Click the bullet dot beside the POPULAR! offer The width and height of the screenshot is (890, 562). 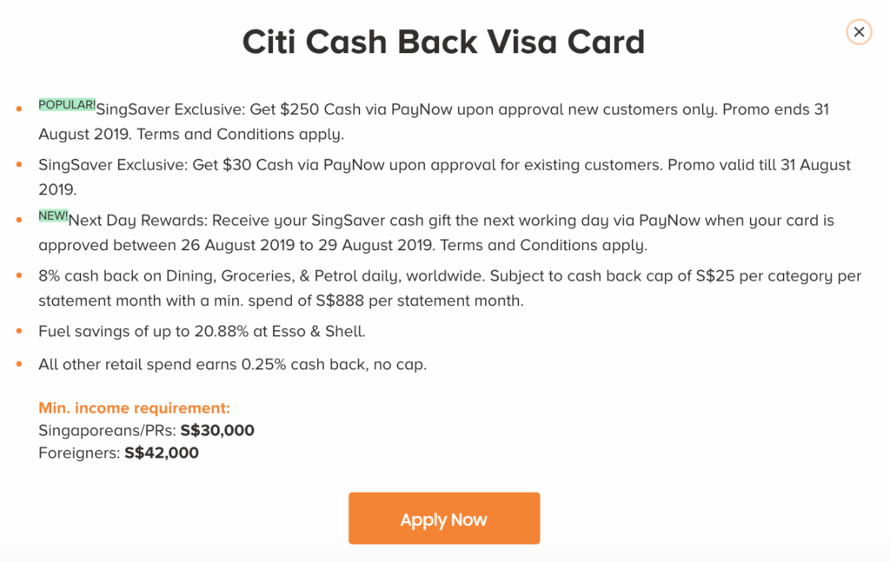[x=19, y=110]
